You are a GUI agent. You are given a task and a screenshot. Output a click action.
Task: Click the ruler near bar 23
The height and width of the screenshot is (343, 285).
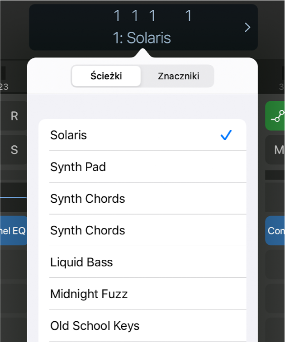point(5,82)
